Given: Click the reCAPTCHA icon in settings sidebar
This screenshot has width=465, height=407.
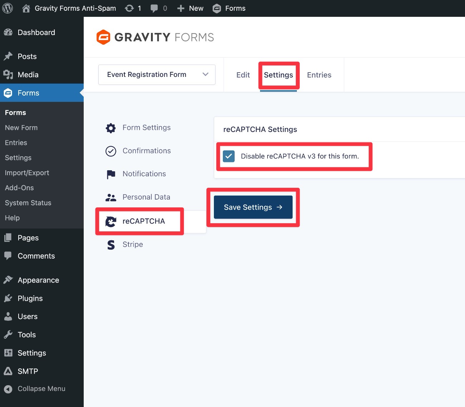Looking at the screenshot, I should coord(111,221).
